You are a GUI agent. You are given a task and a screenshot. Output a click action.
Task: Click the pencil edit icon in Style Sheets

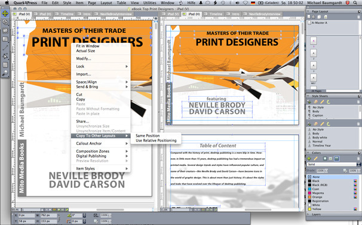coord(322,102)
